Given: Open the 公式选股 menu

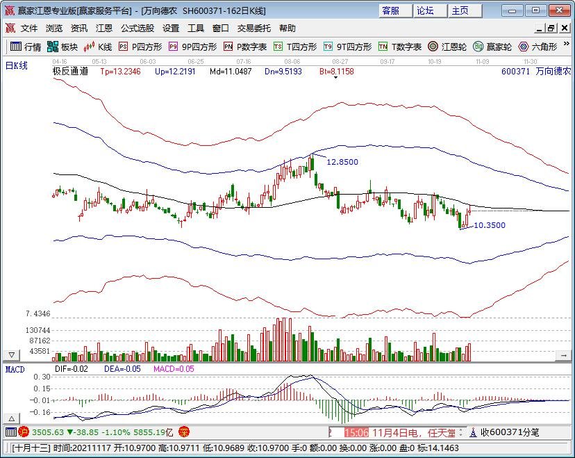Looking at the screenshot, I should [137, 28].
